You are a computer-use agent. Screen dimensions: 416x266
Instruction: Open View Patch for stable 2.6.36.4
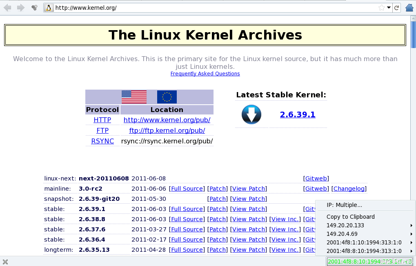click(x=248, y=240)
